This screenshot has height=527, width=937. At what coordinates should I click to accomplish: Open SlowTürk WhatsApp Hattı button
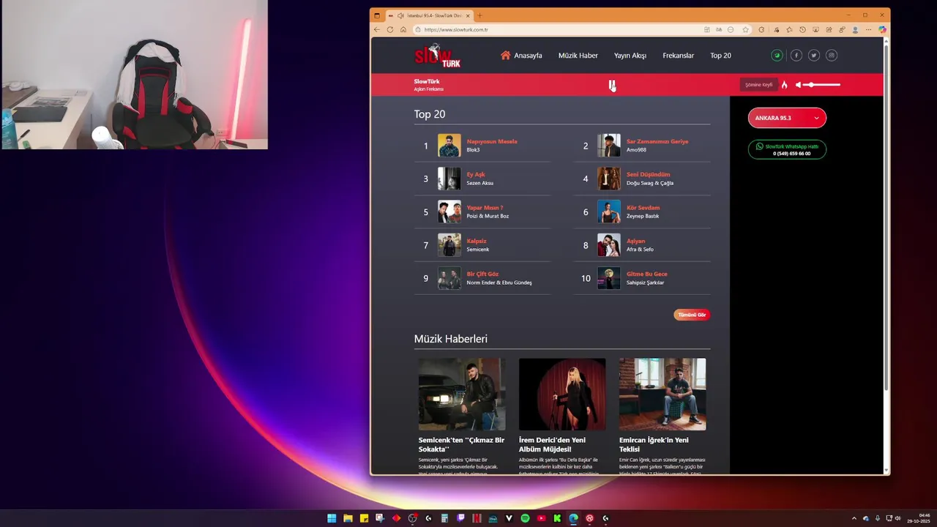787,149
